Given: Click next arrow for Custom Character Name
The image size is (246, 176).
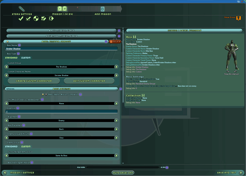Looking at the screenshot, I should 116,75.
